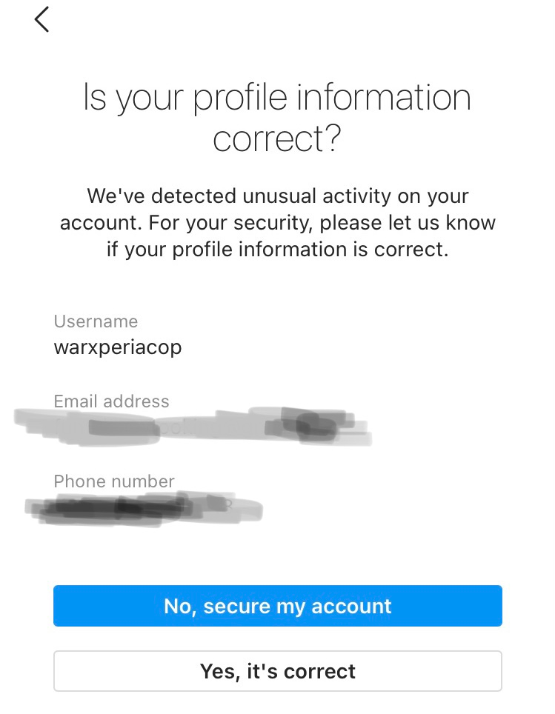Screen dimensions: 555x714
Task: Tap the line "if your profile information is correct."
Action: (x=277, y=249)
